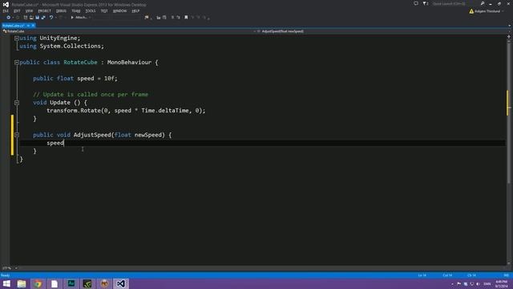Open the TEAM menu
The image size is (513, 289).
pos(76,10)
